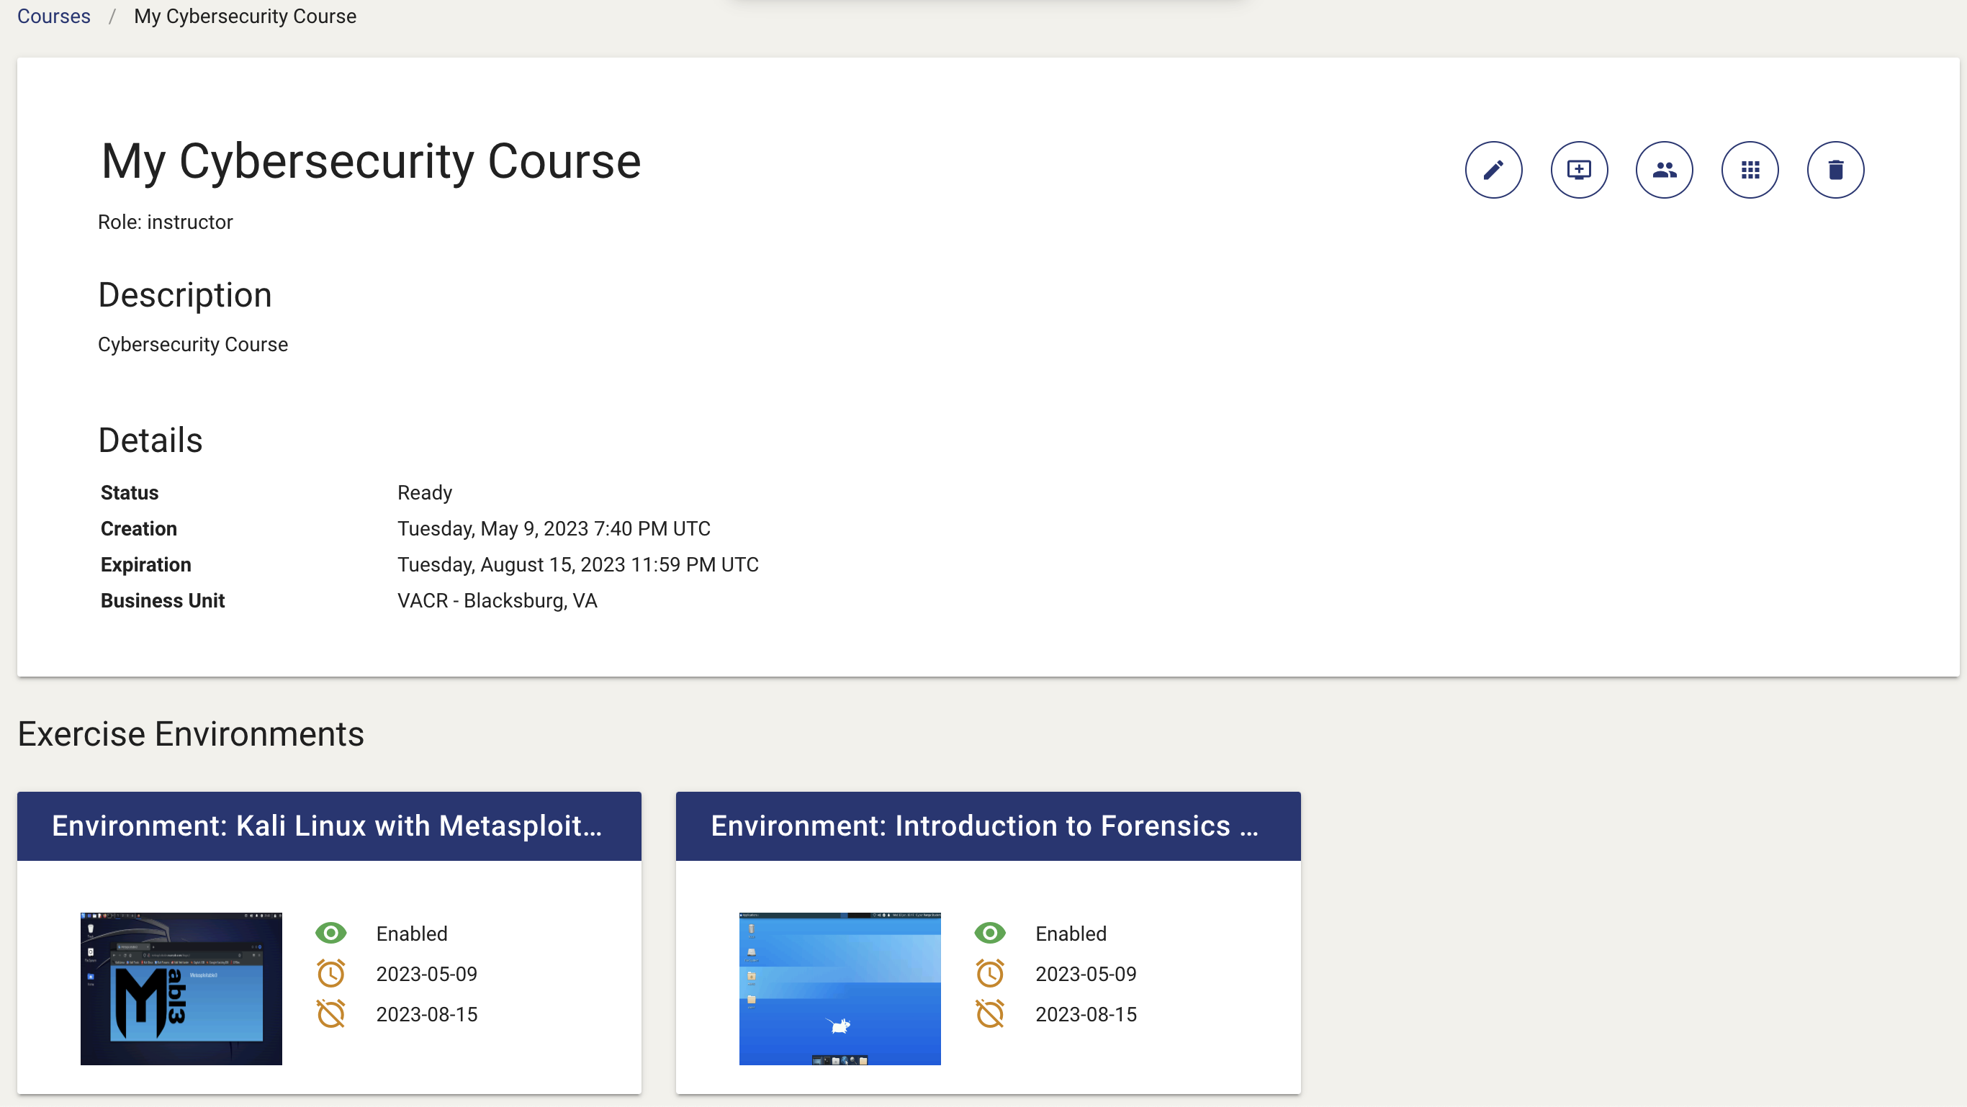Click the alarm-off icon on Kali card
The width and height of the screenshot is (1967, 1107).
(330, 1014)
